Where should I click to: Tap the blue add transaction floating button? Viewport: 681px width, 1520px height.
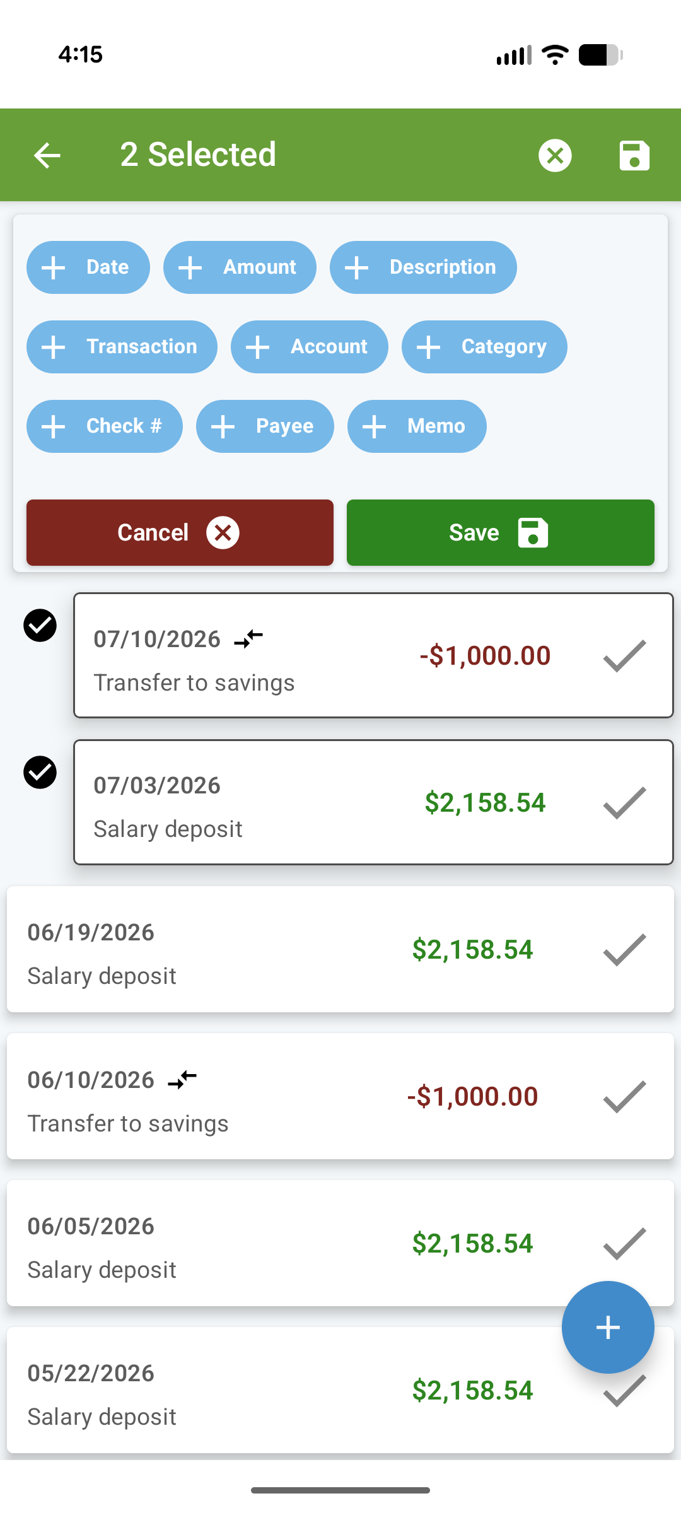pos(608,1327)
